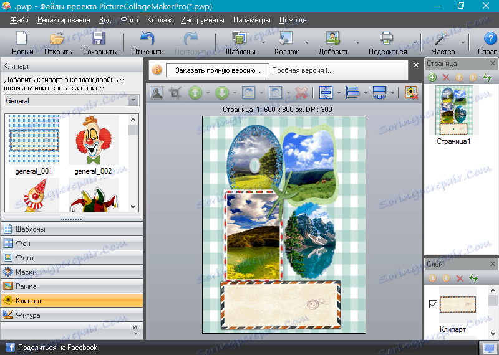Viewport: 499px width, 355px height.
Task: Rotate the object counterclockwise icon
Action: (x=275, y=93)
